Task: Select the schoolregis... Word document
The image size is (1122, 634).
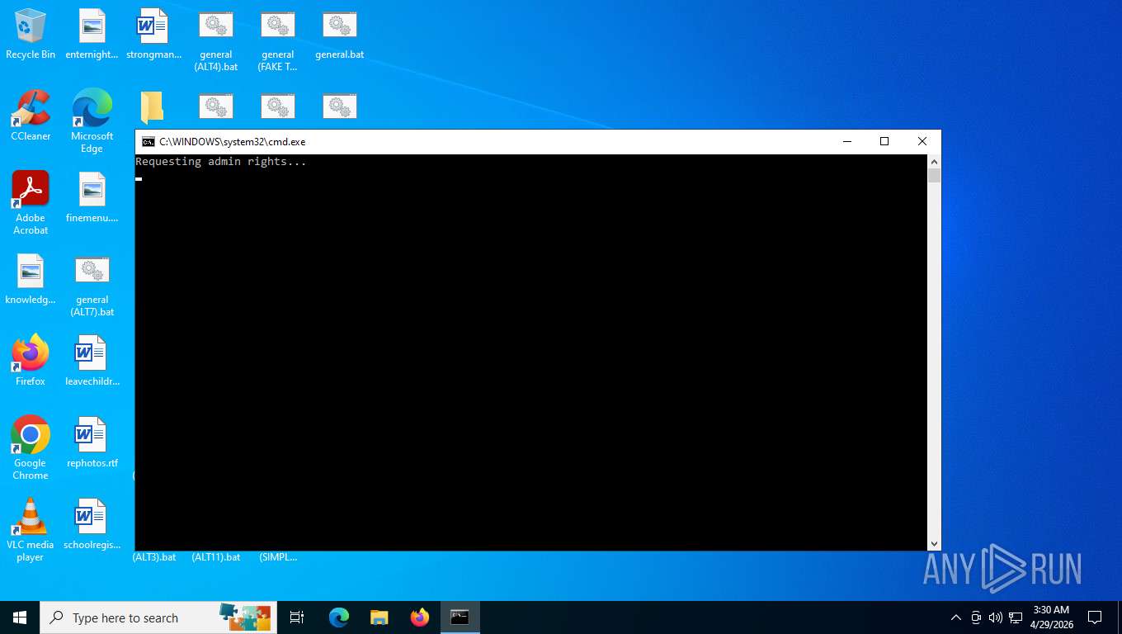Action: 92,524
